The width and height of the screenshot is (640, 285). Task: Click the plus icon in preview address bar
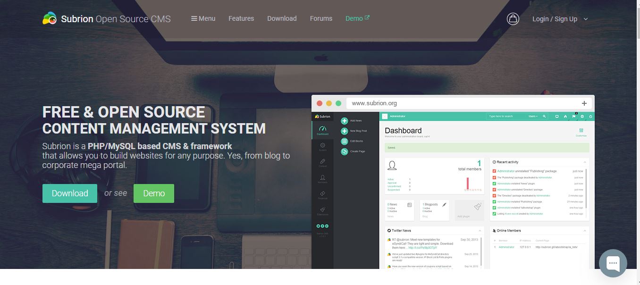tap(584, 103)
